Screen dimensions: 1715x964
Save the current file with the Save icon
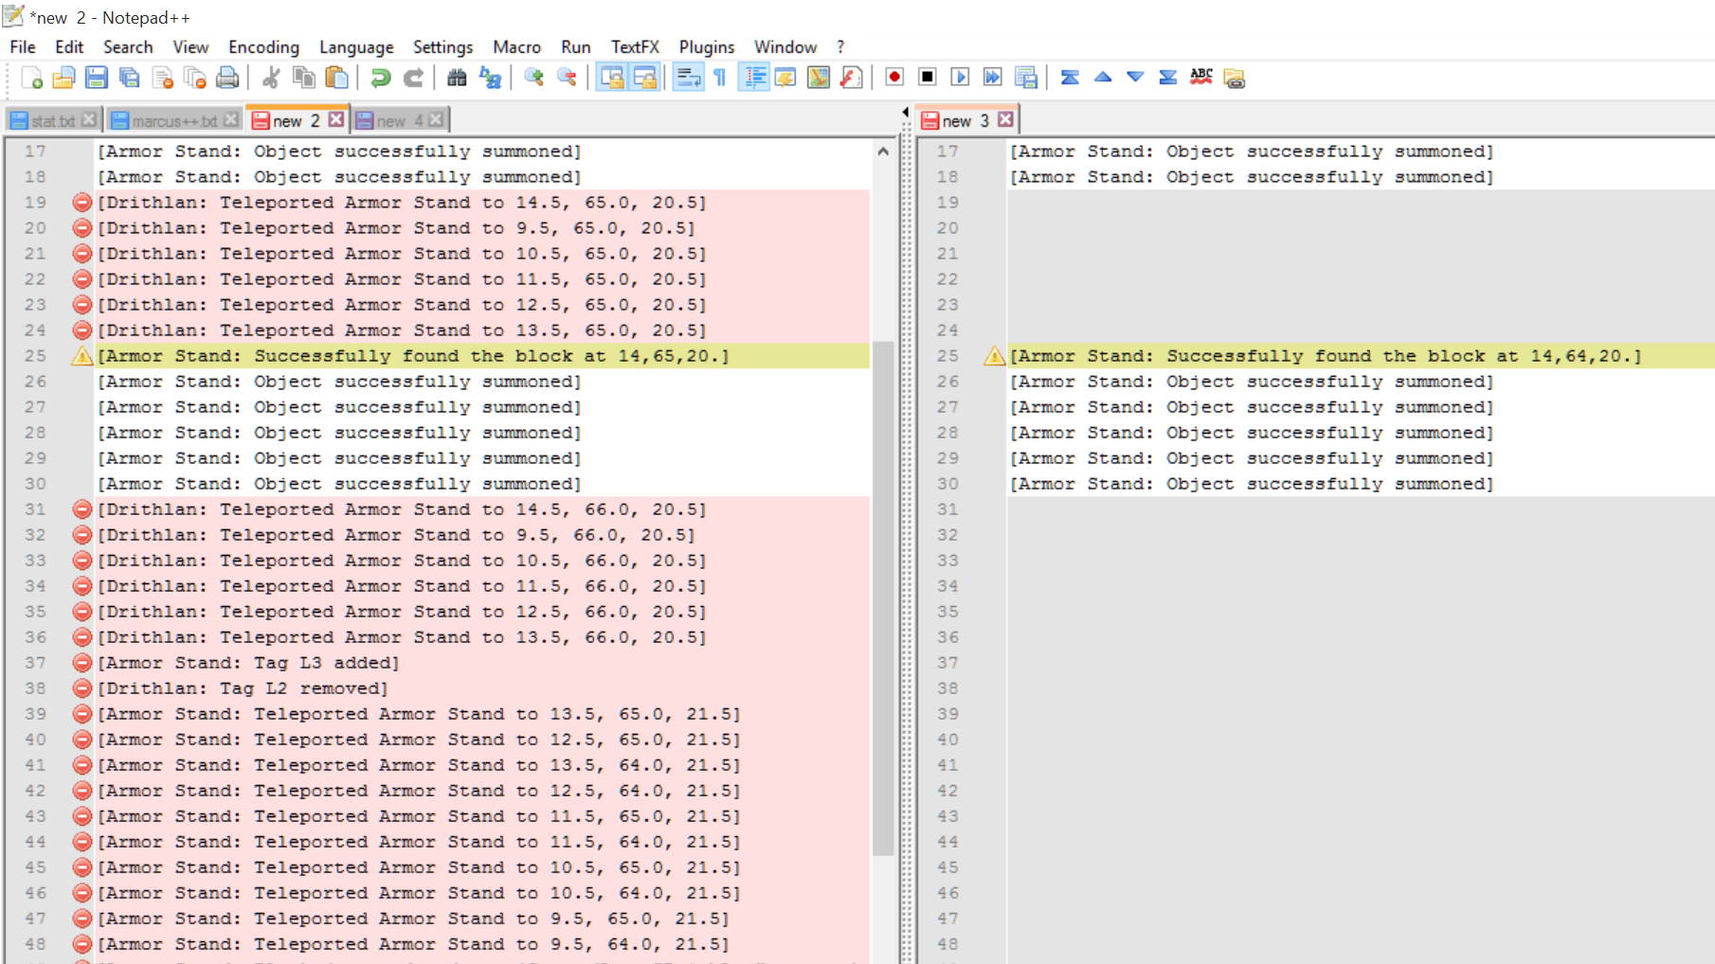tap(97, 78)
